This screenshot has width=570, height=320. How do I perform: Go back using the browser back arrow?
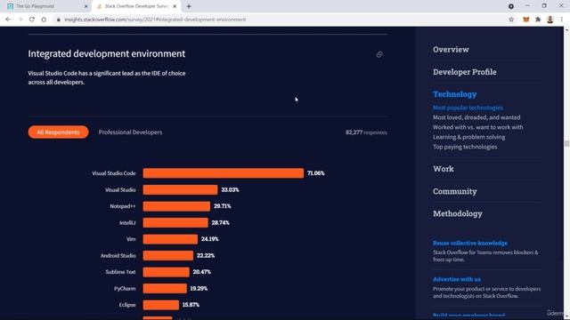coord(8,20)
